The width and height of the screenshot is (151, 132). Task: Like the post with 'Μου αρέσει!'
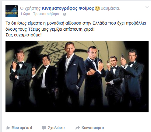[22, 128]
